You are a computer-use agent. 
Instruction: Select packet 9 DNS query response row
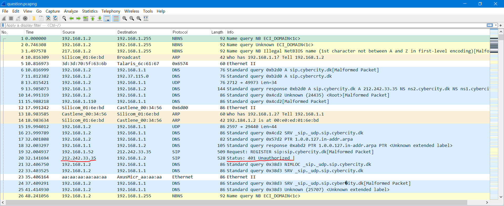245,89
